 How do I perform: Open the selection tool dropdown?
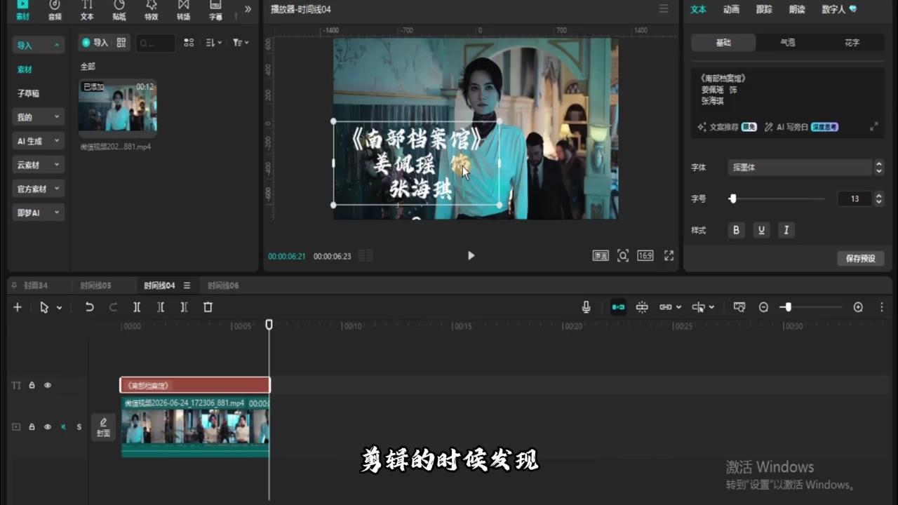[x=59, y=308]
